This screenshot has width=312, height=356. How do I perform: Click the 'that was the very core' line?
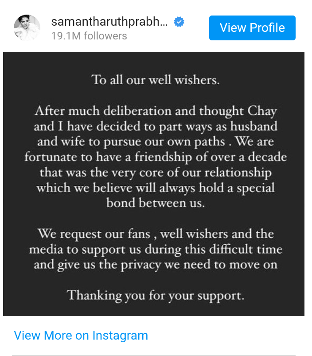point(156,173)
